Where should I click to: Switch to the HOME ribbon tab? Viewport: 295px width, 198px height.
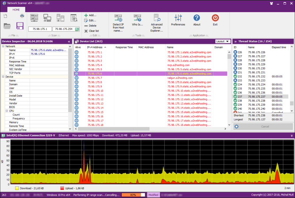(x=16, y=9)
